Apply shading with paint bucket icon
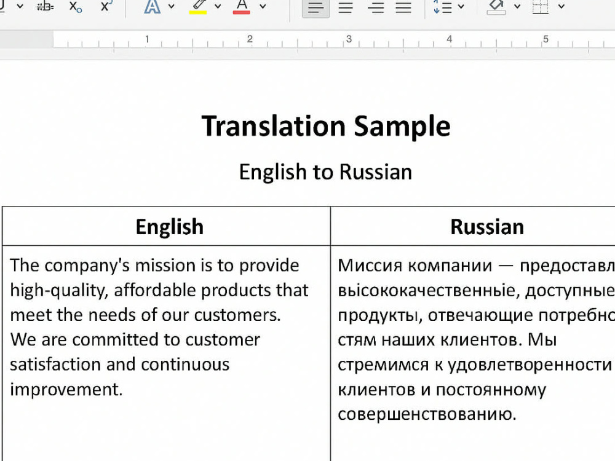This screenshot has height=461, width=615. 496,7
